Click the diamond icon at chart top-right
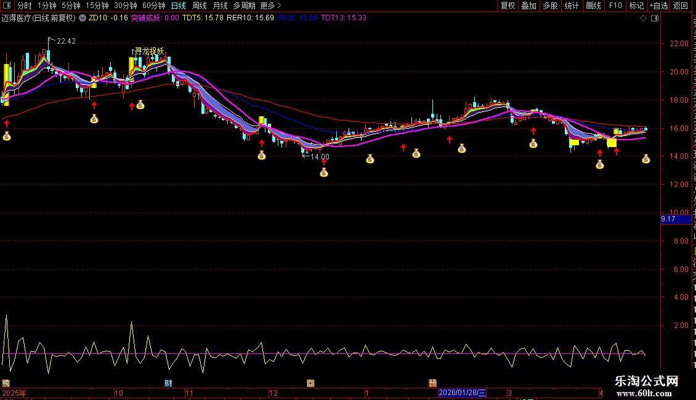 tap(644, 18)
